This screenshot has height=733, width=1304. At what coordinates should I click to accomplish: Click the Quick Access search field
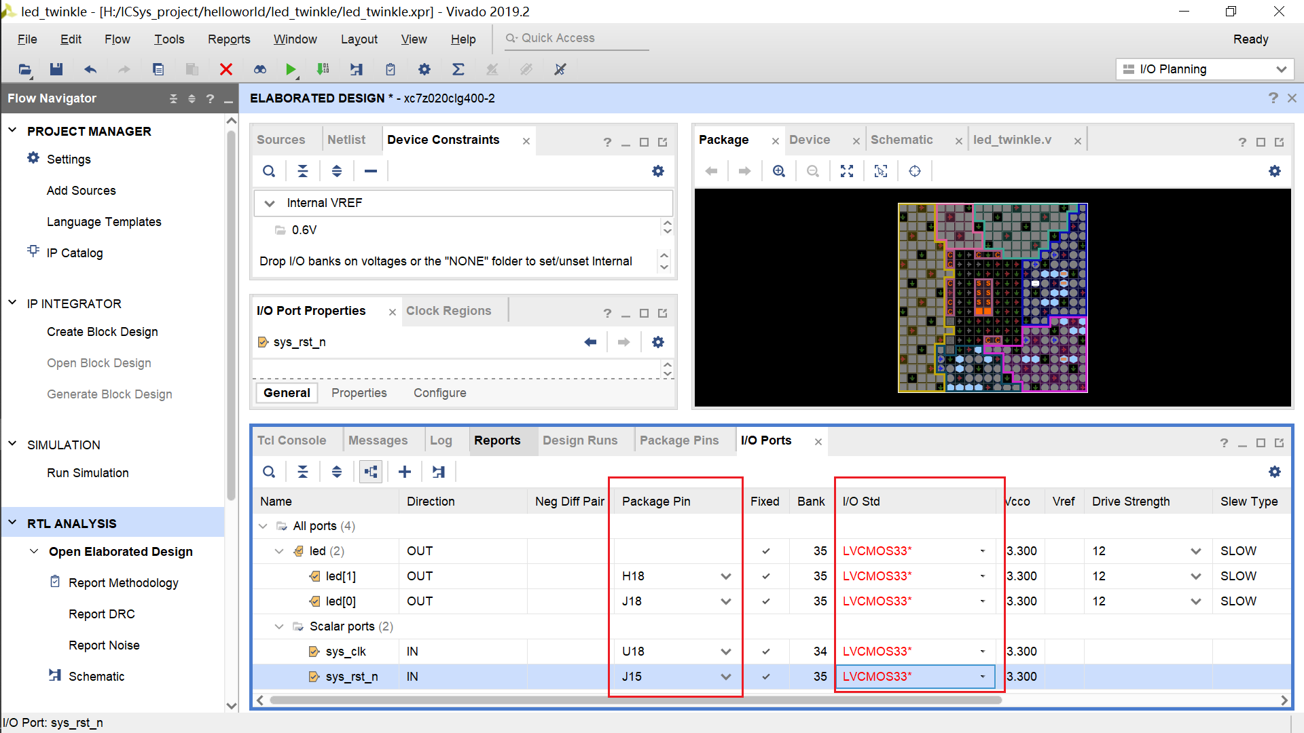[577, 38]
